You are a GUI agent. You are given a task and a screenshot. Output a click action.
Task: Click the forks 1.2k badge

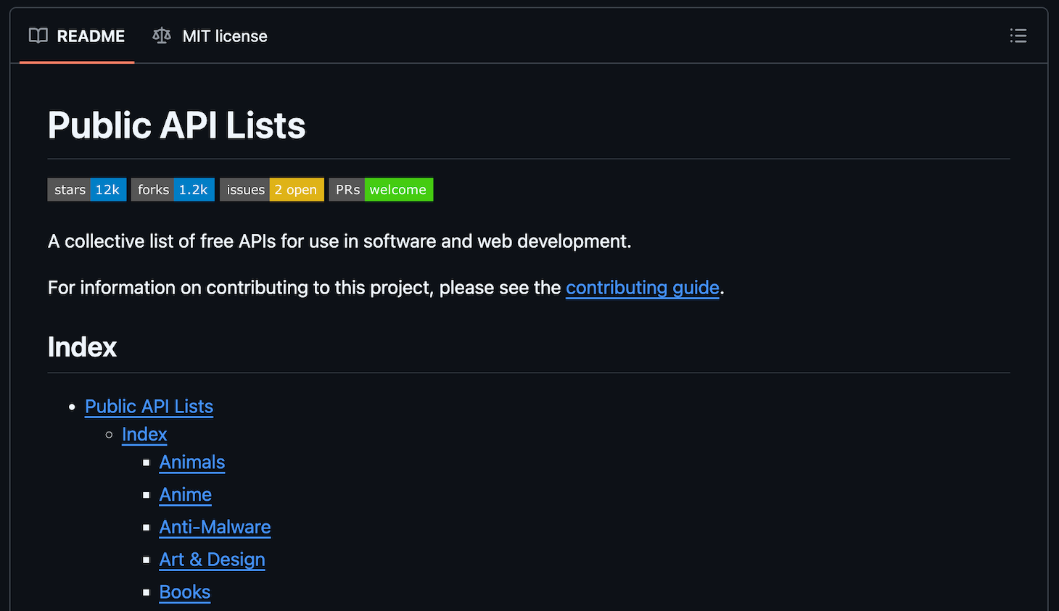(x=173, y=189)
